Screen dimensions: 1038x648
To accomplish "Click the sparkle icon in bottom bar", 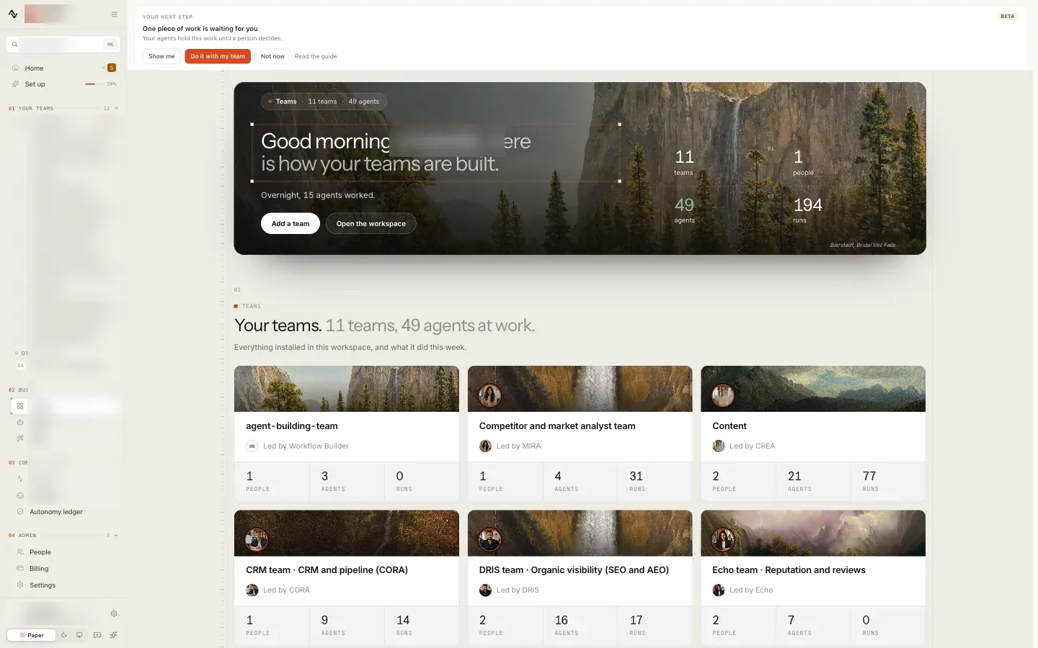I will click(x=114, y=635).
